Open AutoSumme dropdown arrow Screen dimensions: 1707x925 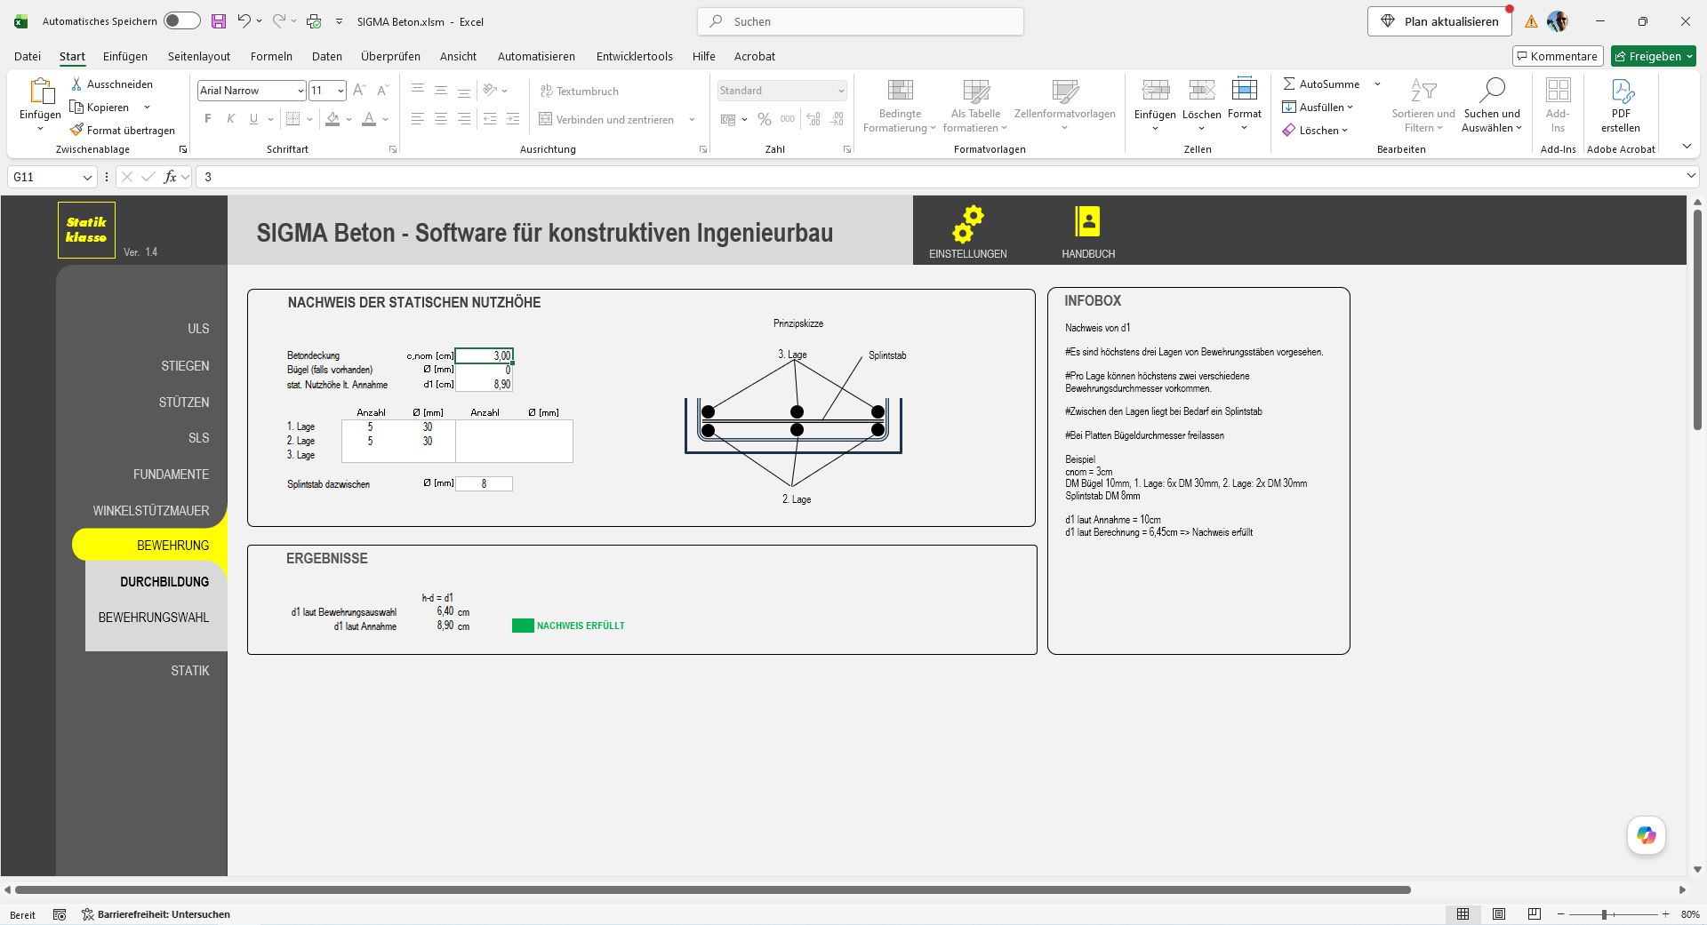coord(1377,84)
